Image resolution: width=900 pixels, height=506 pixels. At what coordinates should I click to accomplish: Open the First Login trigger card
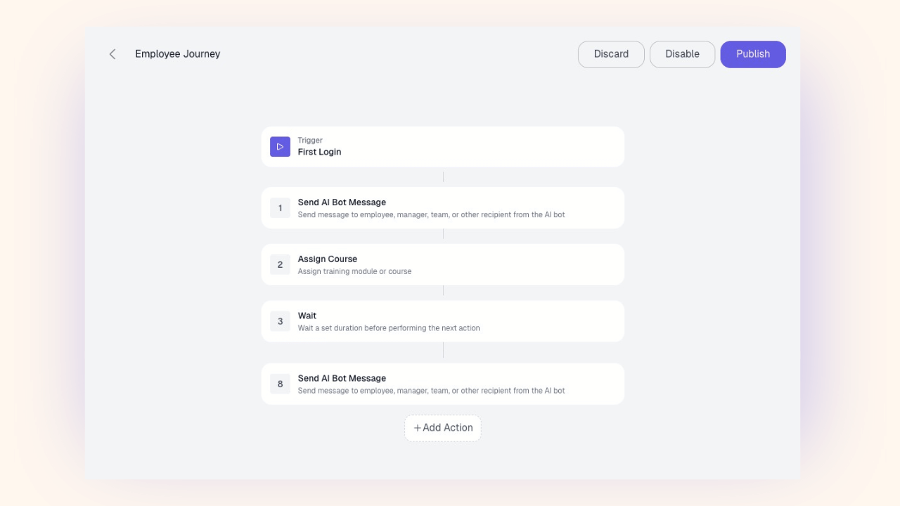443,146
